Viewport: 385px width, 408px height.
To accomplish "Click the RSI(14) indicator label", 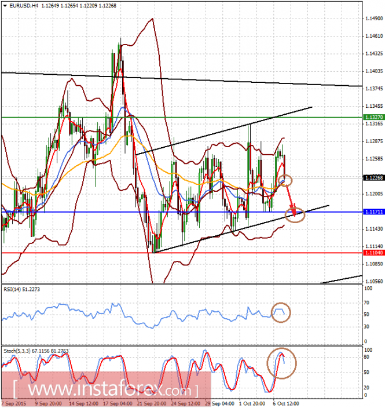I will [x=22, y=290].
